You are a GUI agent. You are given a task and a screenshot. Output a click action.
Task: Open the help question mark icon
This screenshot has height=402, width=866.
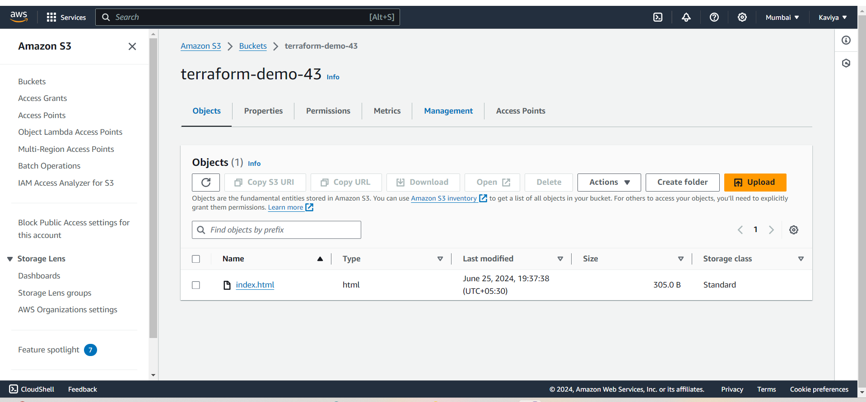pos(714,17)
